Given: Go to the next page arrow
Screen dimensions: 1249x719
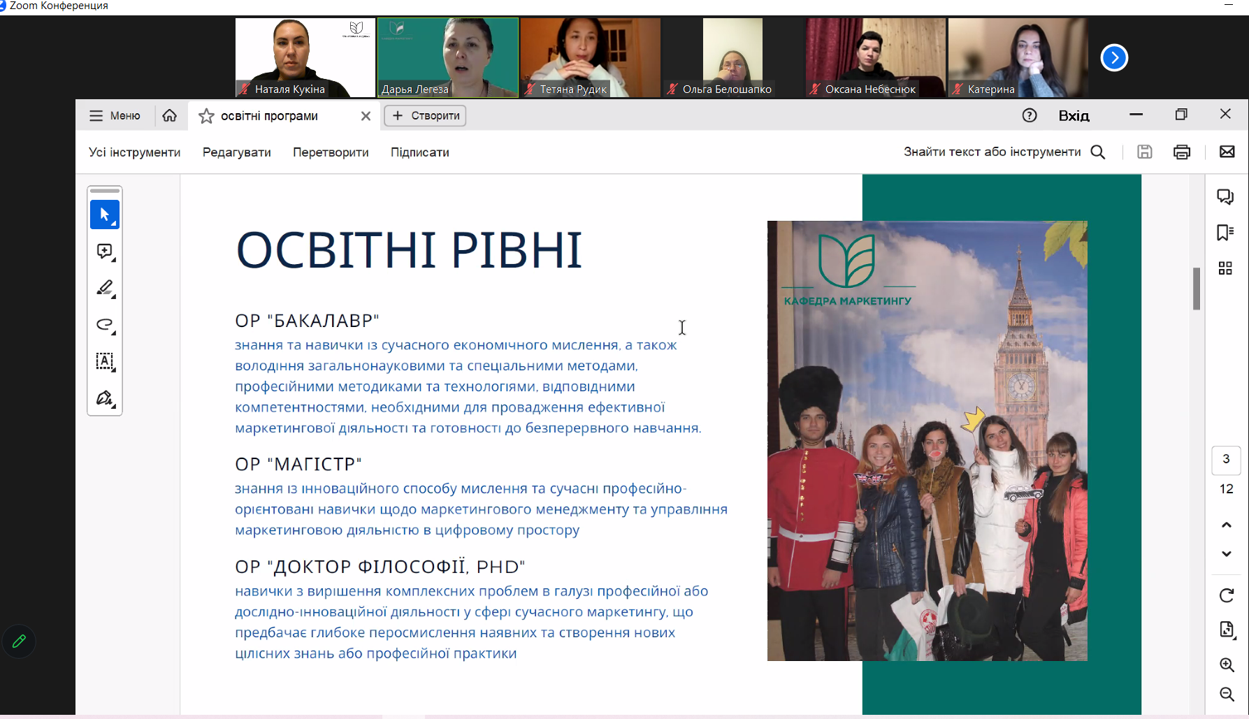Looking at the screenshot, I should (1226, 554).
